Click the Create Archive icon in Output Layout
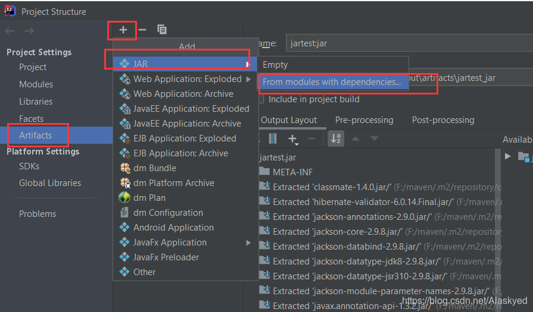This screenshot has width=533, height=312. pos(273,138)
